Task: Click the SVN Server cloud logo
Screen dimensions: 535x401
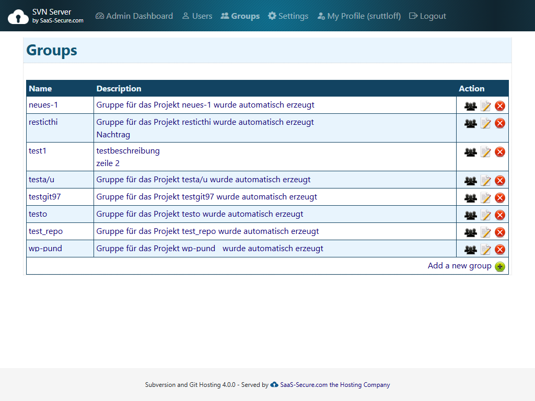Action: tap(18, 17)
